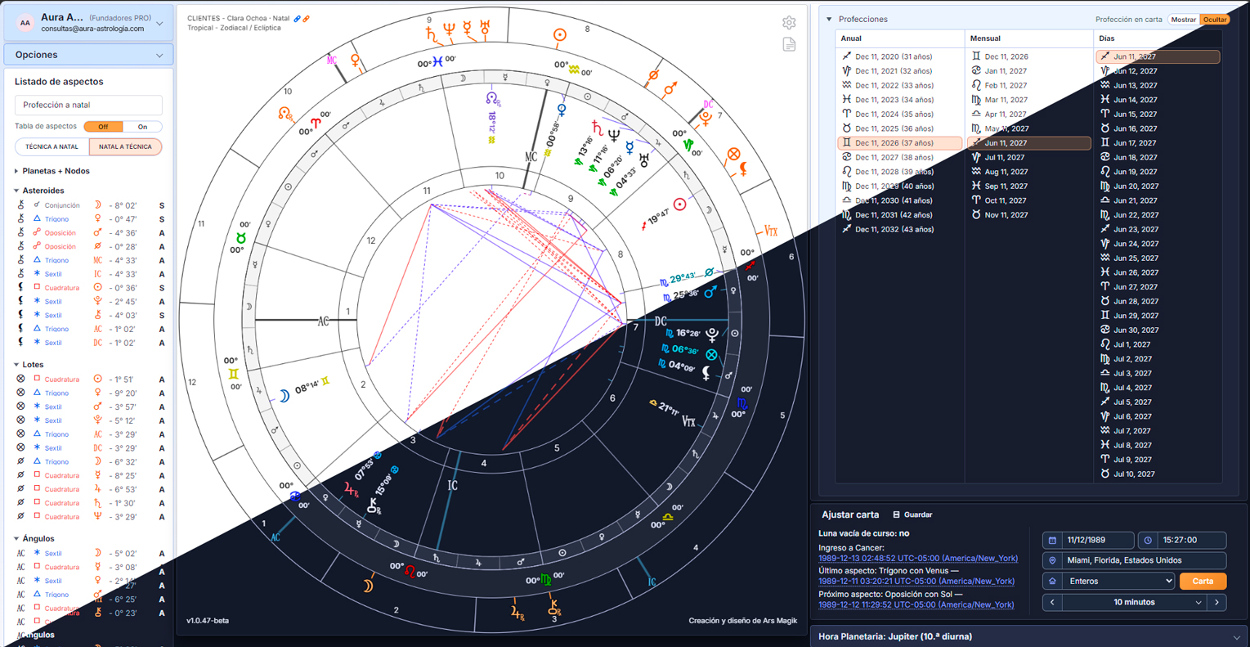Set Tabla de aspectos to Off
The height and width of the screenshot is (647, 1250).
(x=103, y=127)
